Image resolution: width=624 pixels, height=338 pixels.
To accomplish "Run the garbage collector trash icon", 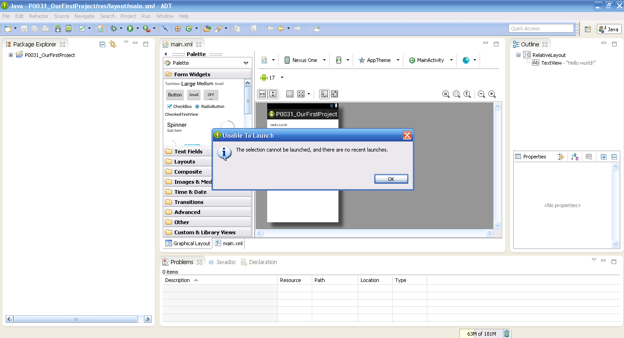I will point(506,334).
